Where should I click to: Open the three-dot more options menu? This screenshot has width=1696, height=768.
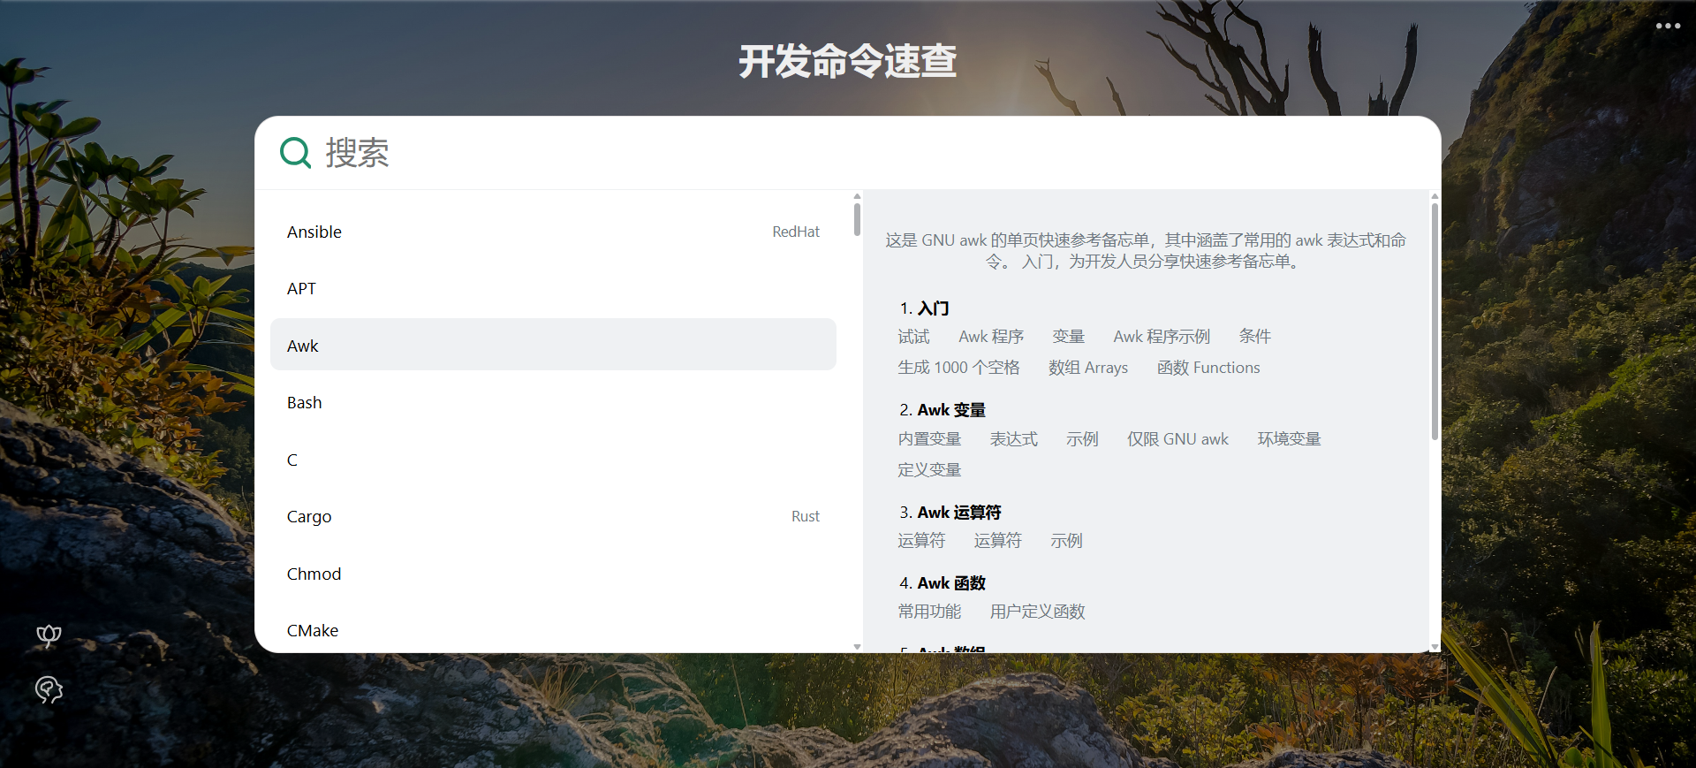(1668, 26)
